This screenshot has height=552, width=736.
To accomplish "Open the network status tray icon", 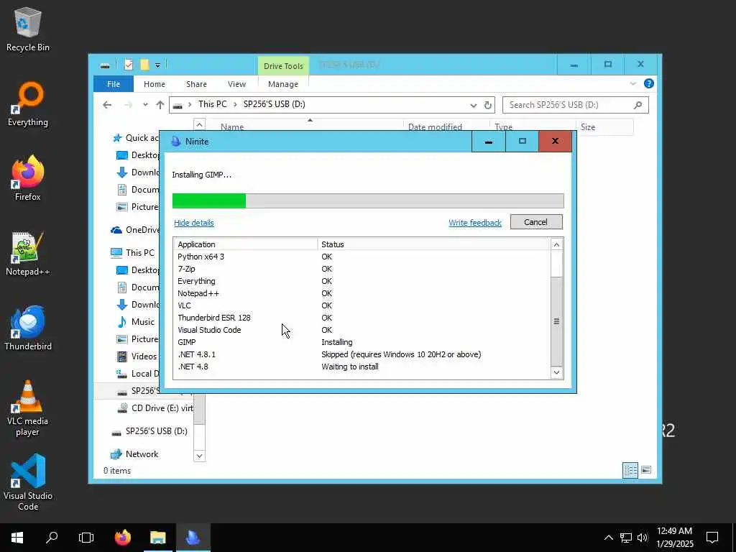I will pos(626,538).
